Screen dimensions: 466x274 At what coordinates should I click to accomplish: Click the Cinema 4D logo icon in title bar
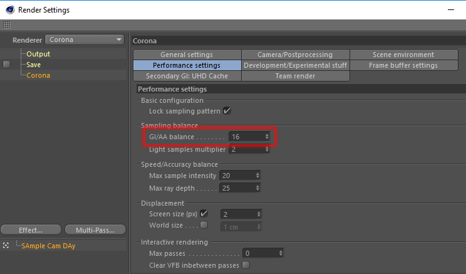(x=10, y=9)
